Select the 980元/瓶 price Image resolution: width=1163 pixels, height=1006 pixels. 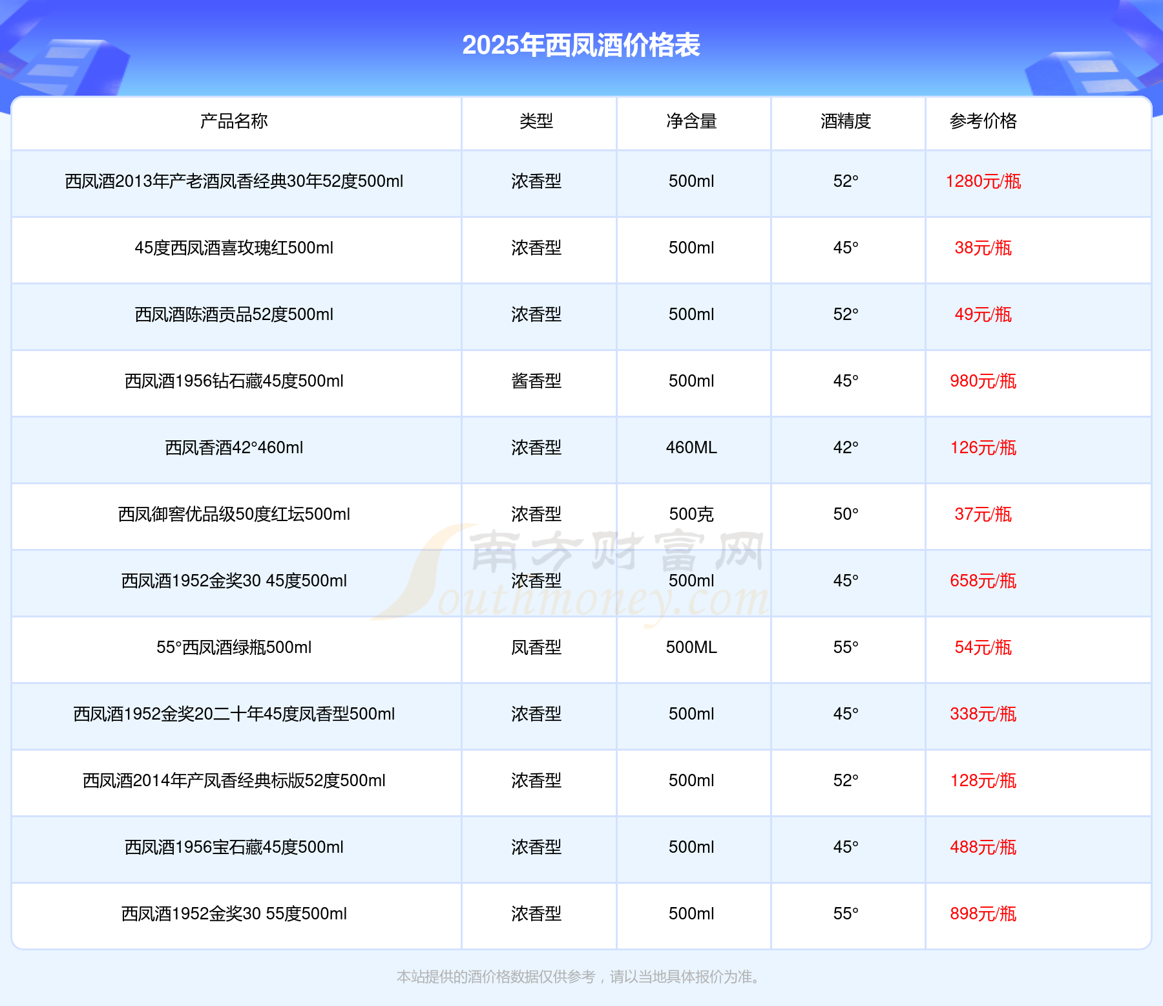983,381
